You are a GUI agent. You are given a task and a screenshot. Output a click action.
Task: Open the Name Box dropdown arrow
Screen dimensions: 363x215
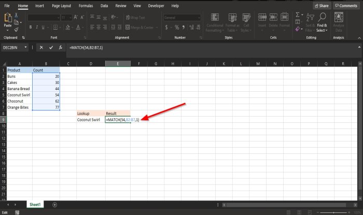coord(25,47)
